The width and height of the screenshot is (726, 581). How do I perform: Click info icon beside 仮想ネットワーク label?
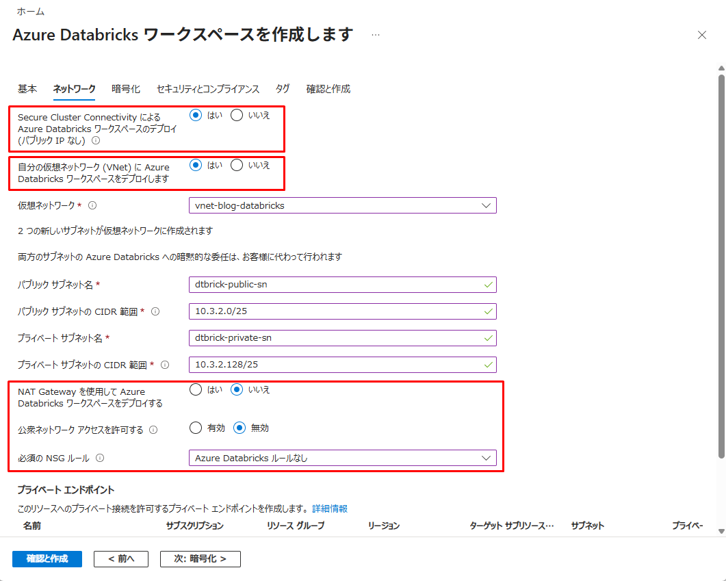click(x=92, y=205)
